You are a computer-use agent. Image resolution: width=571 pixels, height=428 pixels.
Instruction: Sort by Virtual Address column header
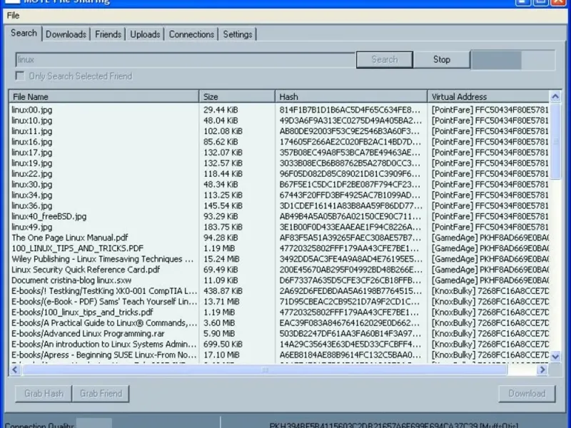(x=488, y=97)
